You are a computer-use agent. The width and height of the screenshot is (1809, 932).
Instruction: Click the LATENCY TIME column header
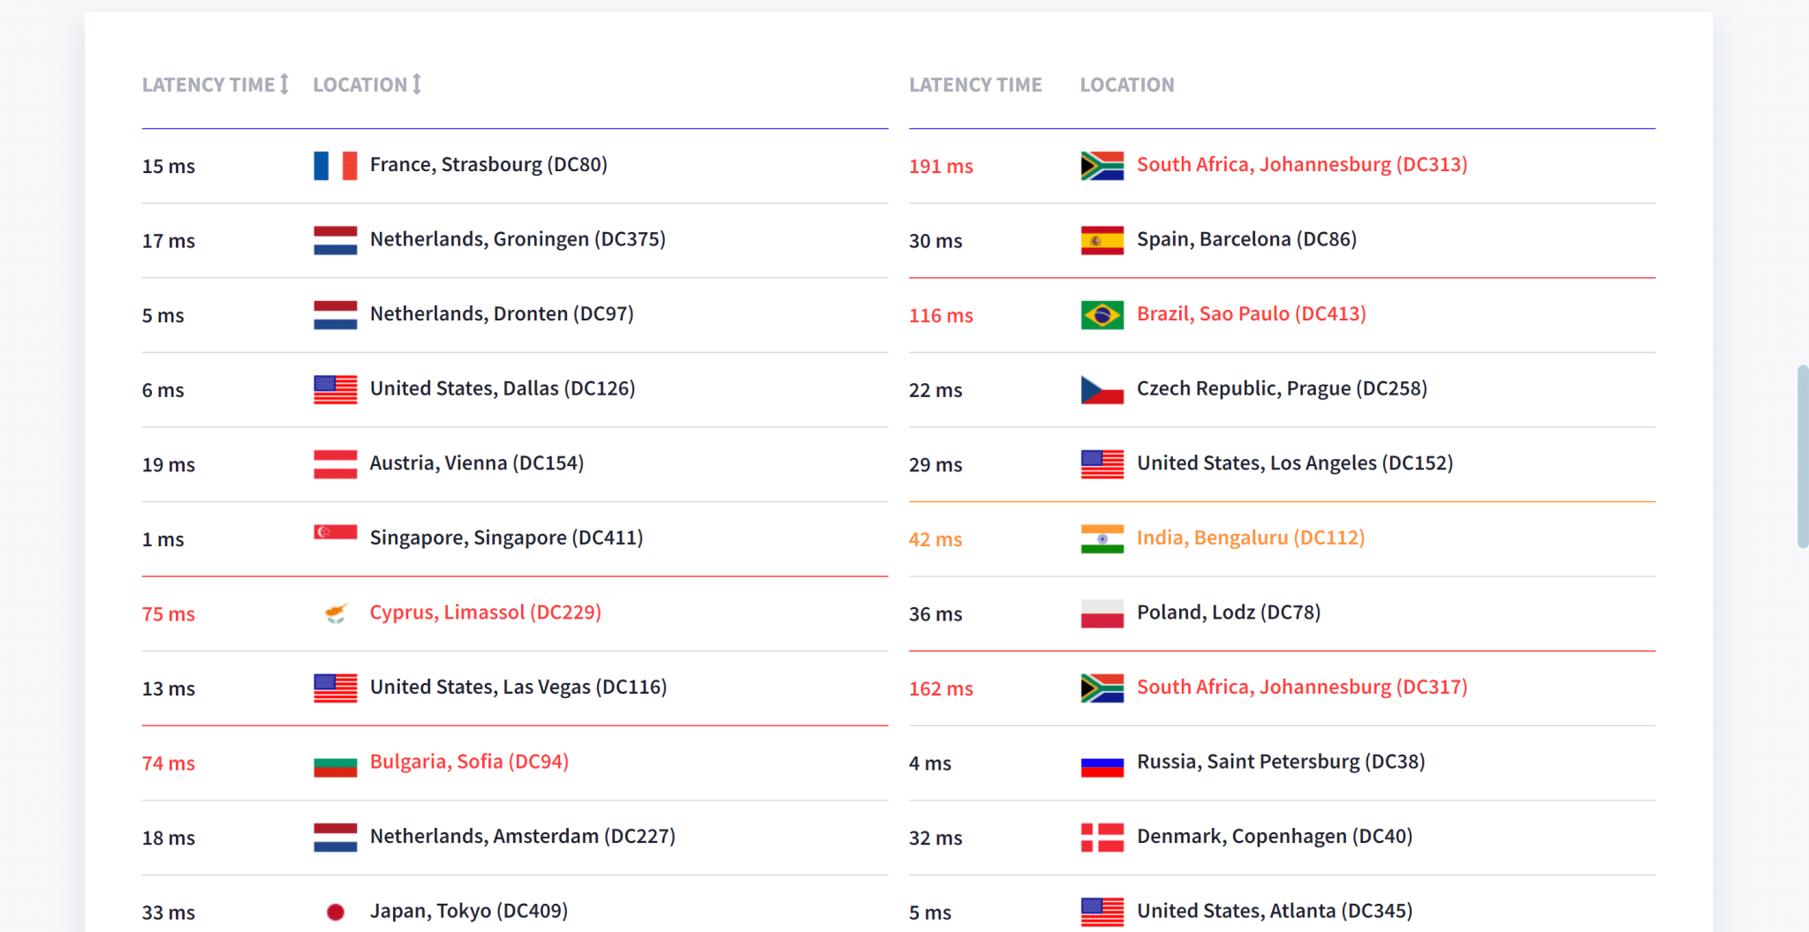[x=208, y=85]
